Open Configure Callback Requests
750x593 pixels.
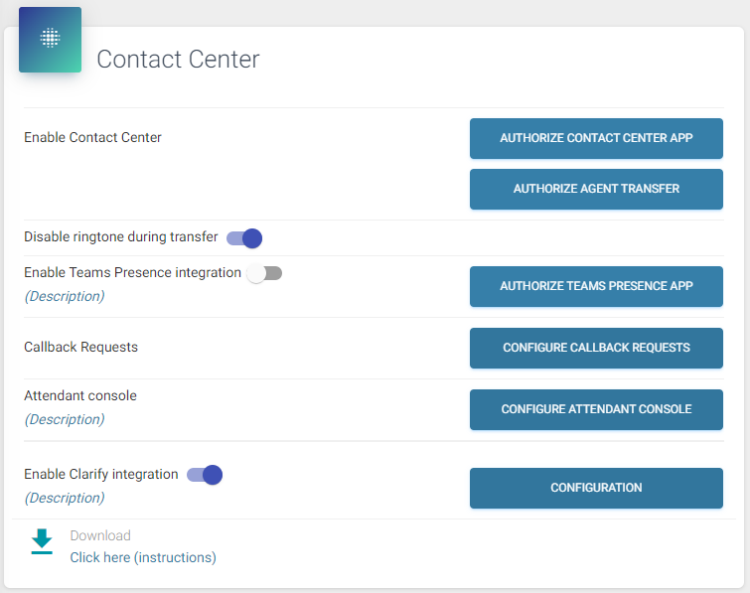click(x=596, y=348)
